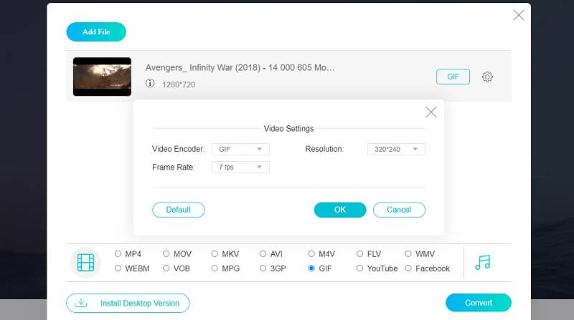Switch to audio formats music note icon
This screenshot has height=320, width=574.
tap(482, 262)
